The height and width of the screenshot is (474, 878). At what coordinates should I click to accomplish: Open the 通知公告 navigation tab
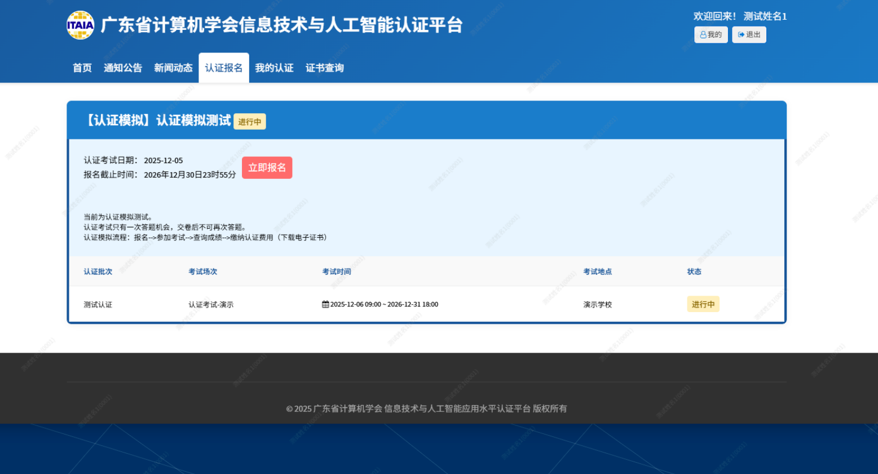click(x=123, y=68)
